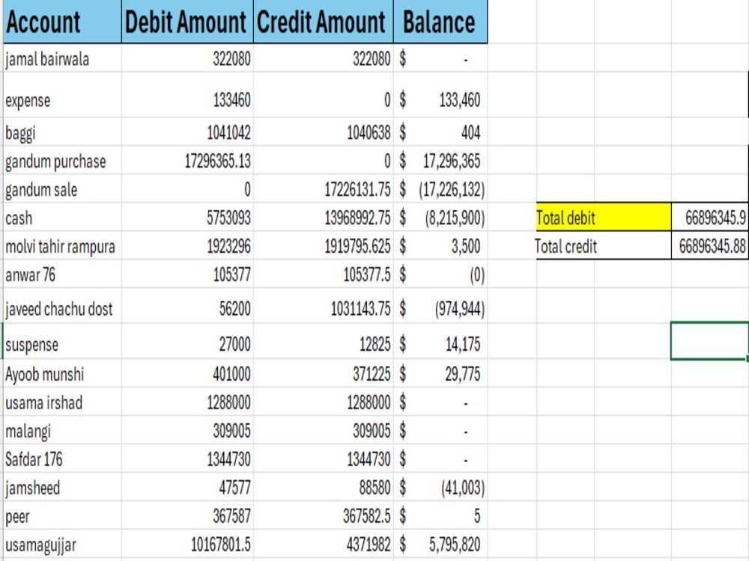Click the Ayoob munshi account cell
Image resolution: width=749 pixels, height=561 pixels.
[62, 373]
